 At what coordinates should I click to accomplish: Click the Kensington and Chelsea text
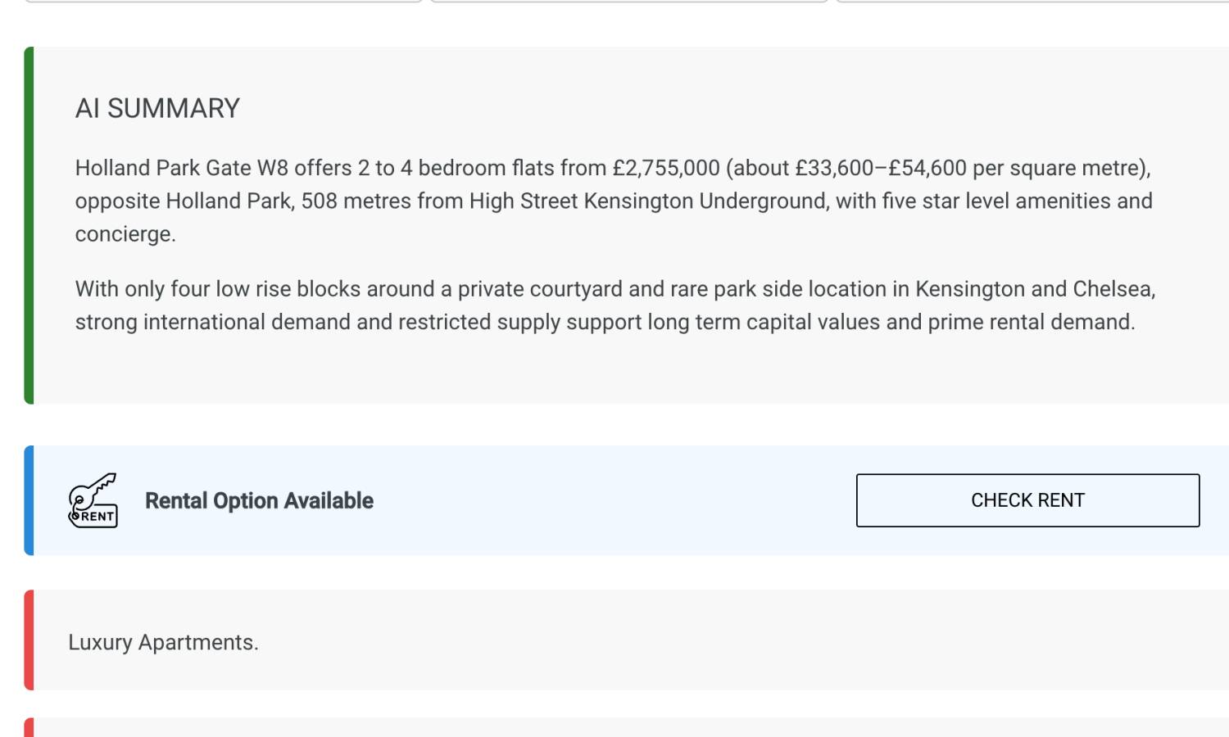(x=1034, y=289)
